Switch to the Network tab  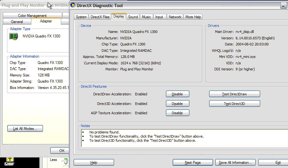(175, 17)
